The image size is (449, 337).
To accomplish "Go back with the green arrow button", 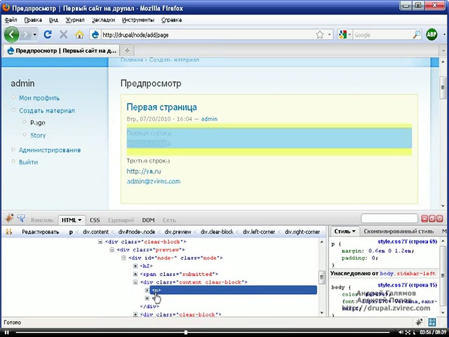I will coord(11,35).
